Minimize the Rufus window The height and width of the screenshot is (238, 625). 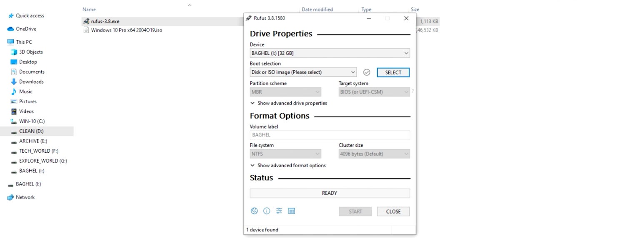(369, 18)
